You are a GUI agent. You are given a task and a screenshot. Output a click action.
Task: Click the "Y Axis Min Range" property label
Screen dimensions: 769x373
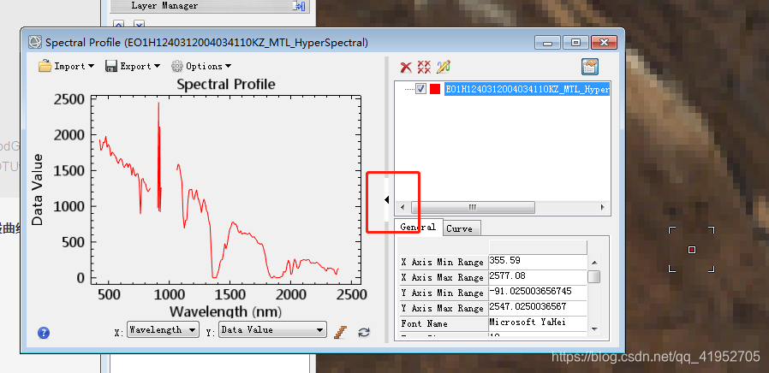point(442,293)
